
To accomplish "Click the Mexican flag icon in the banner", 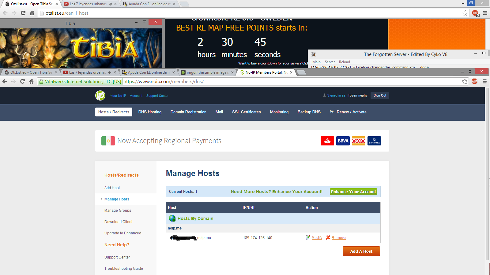I will 108,141.
